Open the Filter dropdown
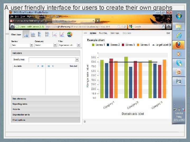 [79, 45]
